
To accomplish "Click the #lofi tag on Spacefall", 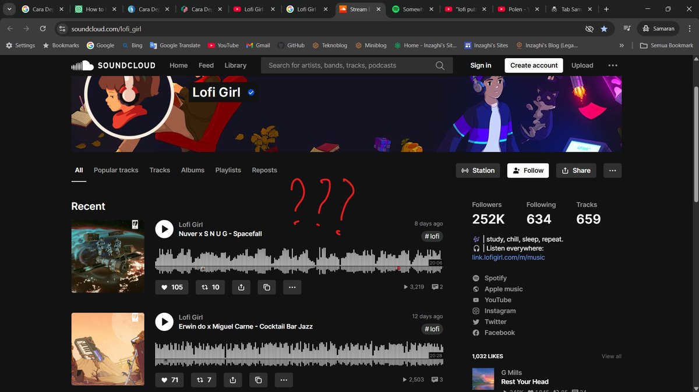I will click(432, 236).
